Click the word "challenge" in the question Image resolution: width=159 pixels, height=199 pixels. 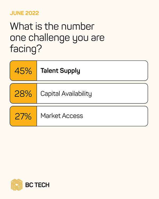tap(47, 37)
